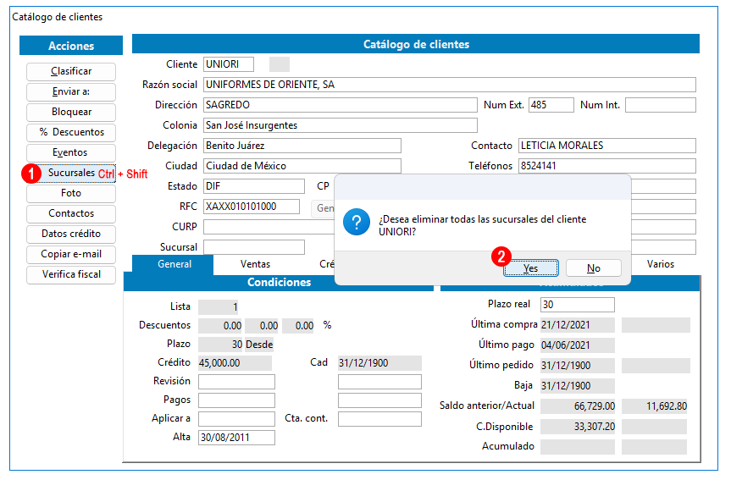The image size is (731, 480).
Task: Open the Enviar a: action
Action: pos(71,91)
